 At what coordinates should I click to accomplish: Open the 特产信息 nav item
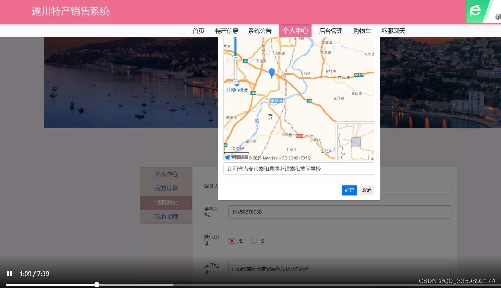(227, 31)
